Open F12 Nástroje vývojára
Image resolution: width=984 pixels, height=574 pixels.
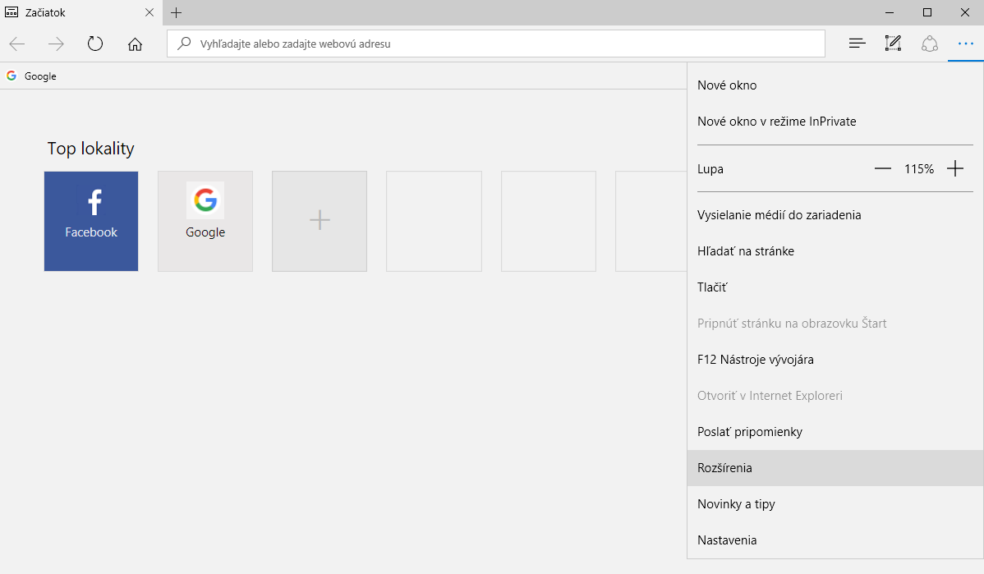[835, 360]
